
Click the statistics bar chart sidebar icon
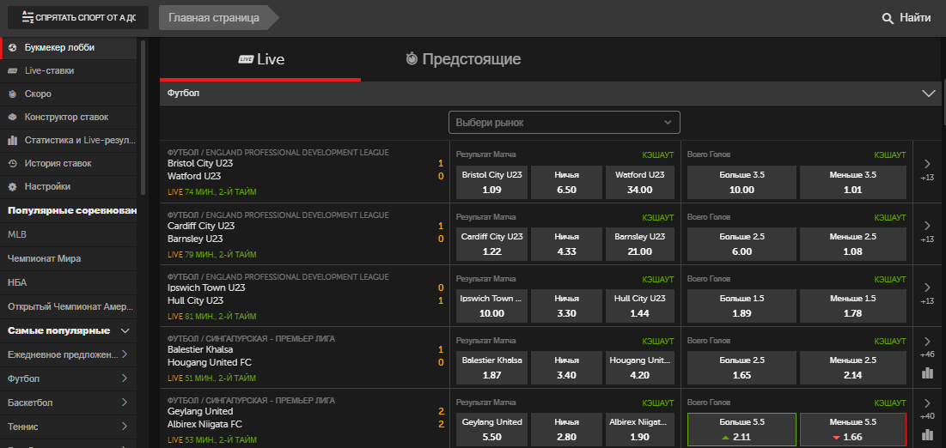(x=12, y=141)
